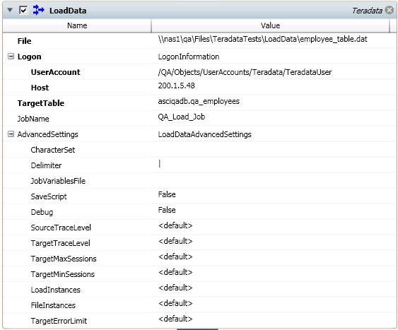This screenshot has height=330, width=398.
Task: Collapse the Logon tree node
Action: (11, 57)
